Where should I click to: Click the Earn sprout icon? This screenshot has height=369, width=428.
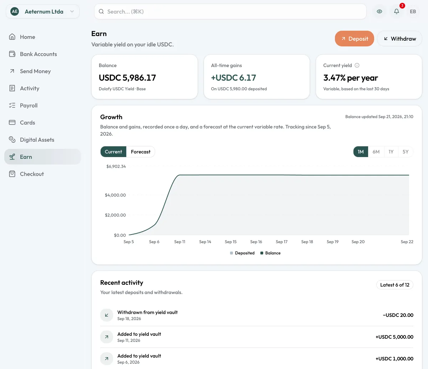12,157
